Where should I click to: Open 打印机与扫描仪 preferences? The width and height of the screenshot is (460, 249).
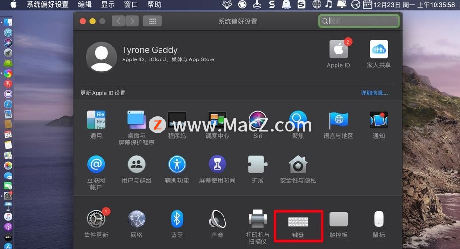tap(258, 226)
